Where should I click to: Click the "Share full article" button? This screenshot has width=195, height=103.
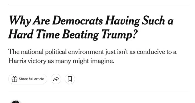28,79
